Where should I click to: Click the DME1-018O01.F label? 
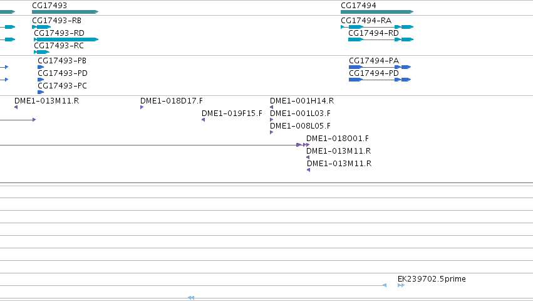(338, 139)
